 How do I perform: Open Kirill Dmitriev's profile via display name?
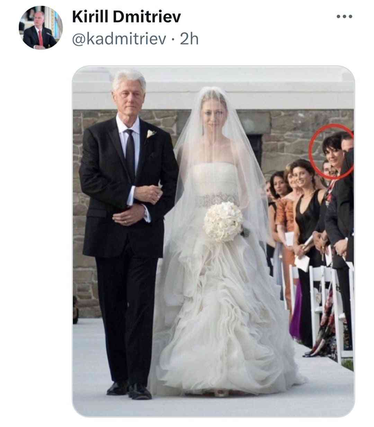126,17
